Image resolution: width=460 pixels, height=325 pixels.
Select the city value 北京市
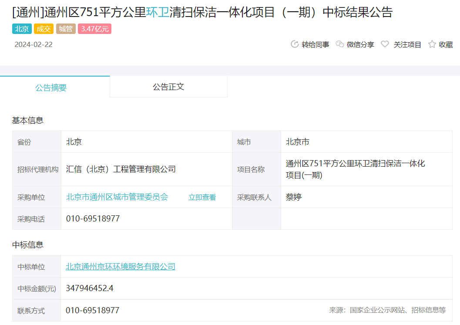(298, 142)
